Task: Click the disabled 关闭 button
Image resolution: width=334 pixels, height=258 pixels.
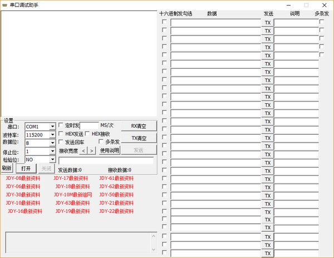Action: [x=46, y=168]
